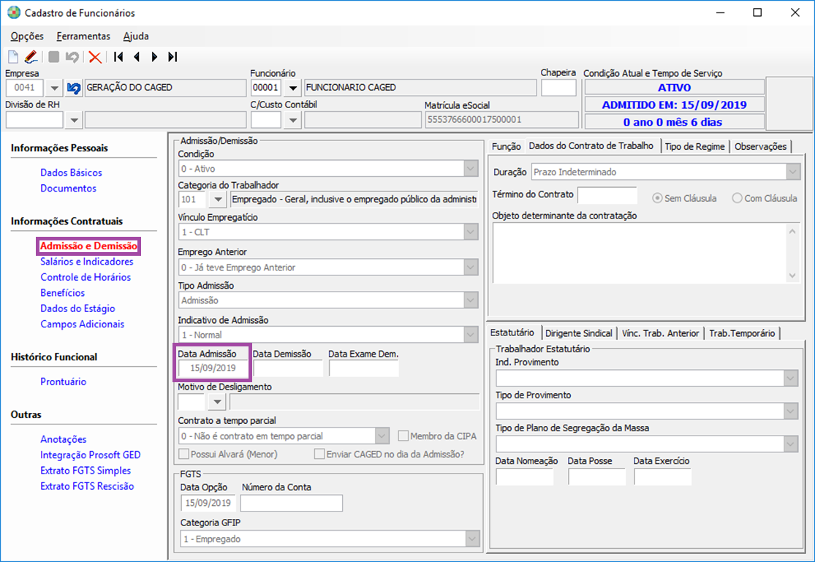Click the application globe icon in title bar
Screen dimensions: 815x562
[x=13, y=12]
